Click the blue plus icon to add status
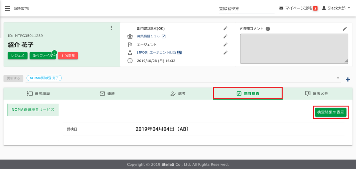 pos(347,79)
